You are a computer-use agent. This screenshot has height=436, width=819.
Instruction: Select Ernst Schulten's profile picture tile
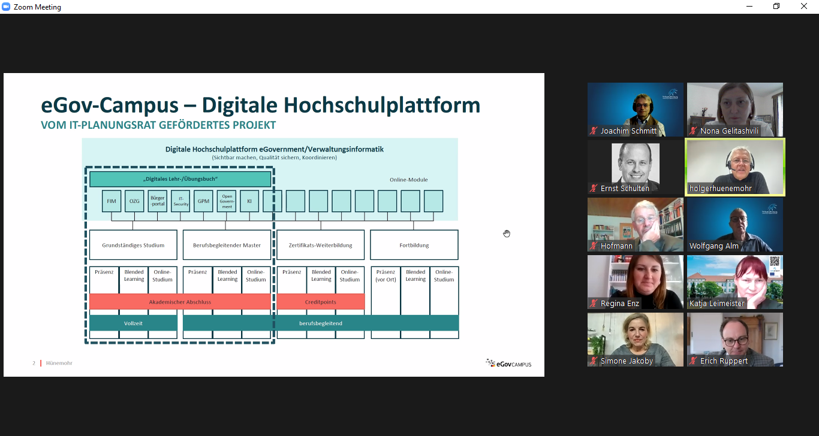click(636, 167)
